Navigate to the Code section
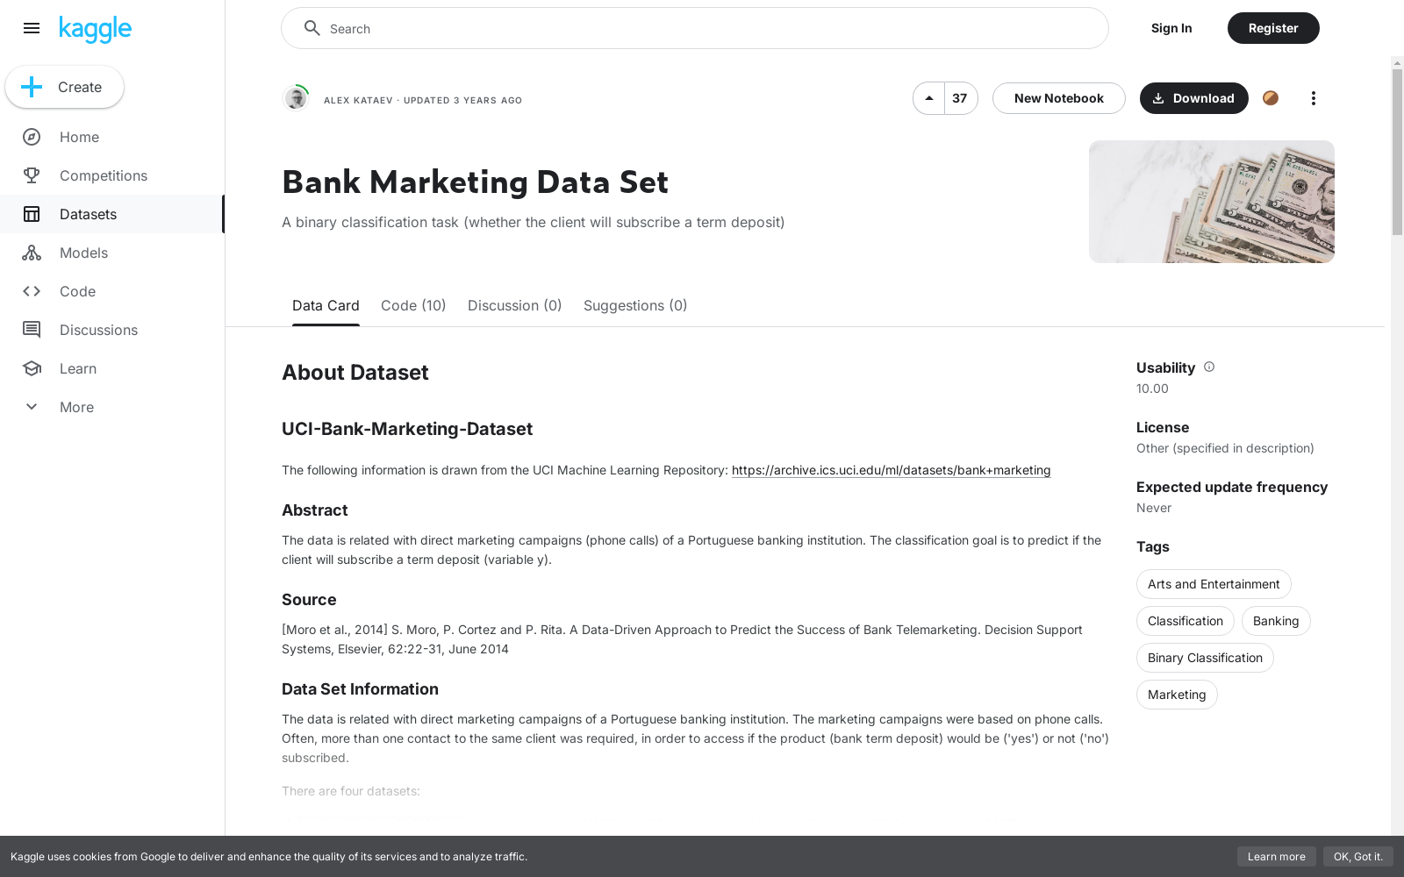 pos(77,291)
